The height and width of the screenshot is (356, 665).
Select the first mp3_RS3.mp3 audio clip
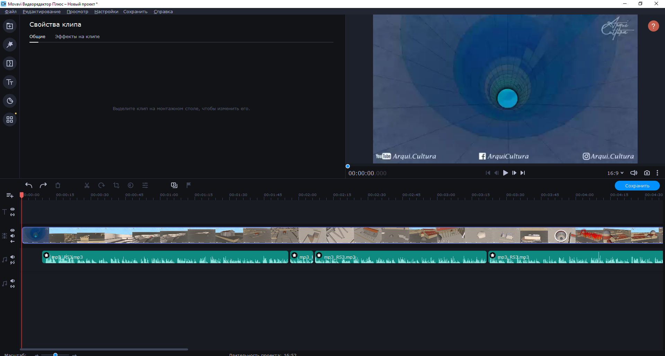[x=165, y=257]
